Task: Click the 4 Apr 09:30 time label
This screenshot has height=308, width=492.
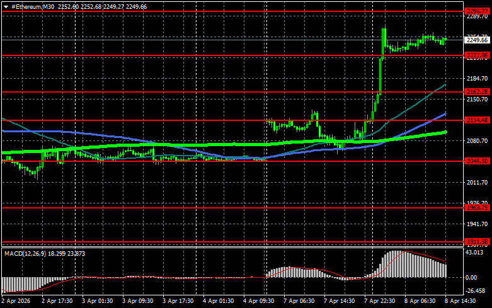Action: pyautogui.click(x=258, y=301)
